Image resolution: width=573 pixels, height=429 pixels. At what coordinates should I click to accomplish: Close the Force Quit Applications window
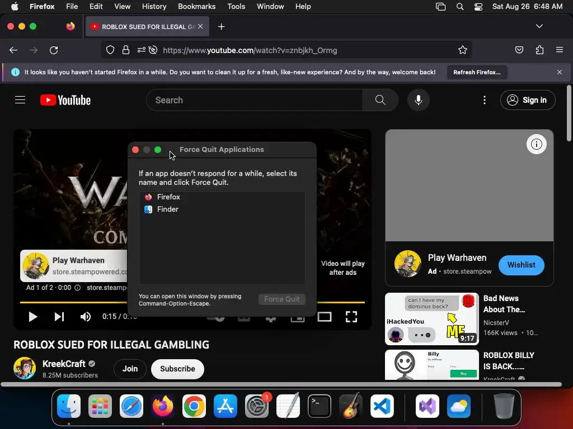[135, 150]
